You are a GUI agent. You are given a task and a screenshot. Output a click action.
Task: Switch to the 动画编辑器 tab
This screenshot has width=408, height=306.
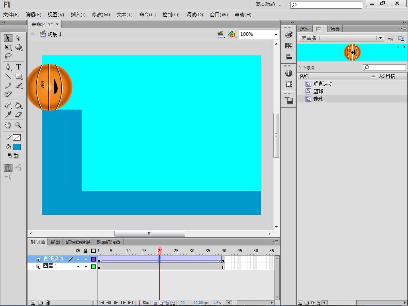(x=108, y=242)
